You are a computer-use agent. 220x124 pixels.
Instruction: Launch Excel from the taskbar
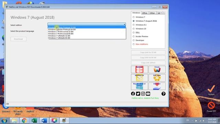(x=34, y=121)
